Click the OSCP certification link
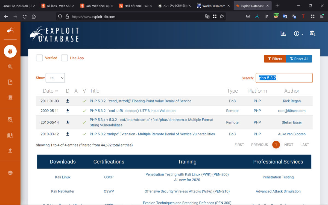The width and height of the screenshot is (328, 205). click(109, 177)
